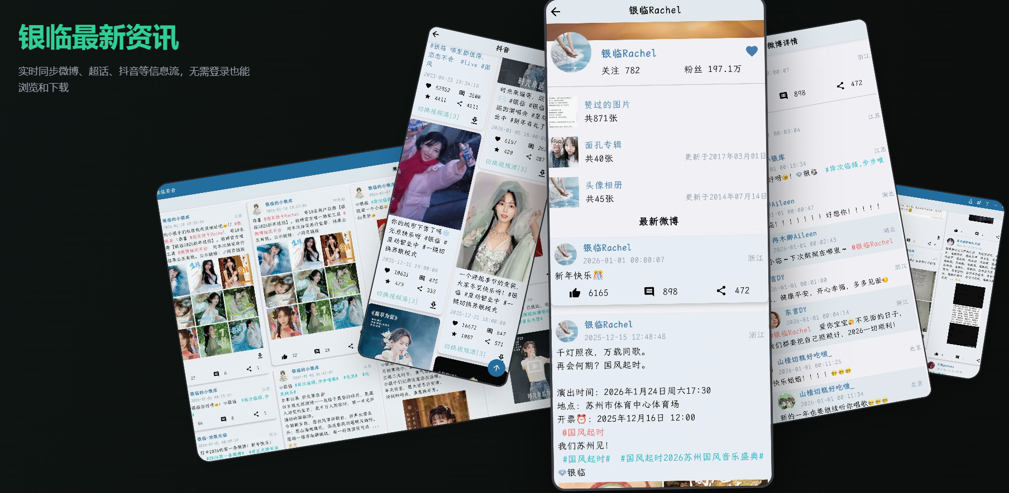Open the @国风起时 mention link

(x=583, y=432)
